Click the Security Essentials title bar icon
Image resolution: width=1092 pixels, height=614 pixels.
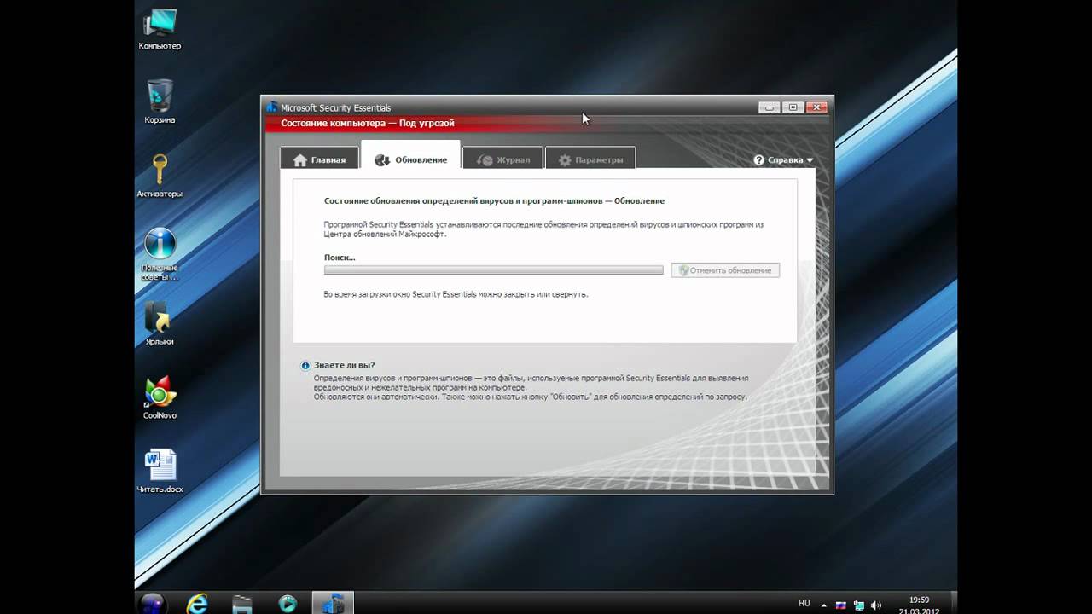(272, 107)
